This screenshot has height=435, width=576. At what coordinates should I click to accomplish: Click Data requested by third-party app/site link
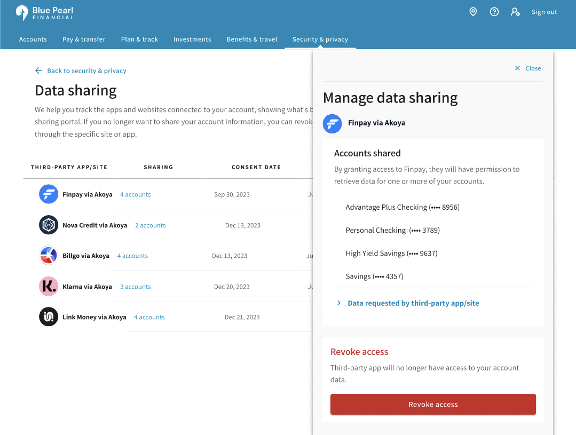coord(413,303)
